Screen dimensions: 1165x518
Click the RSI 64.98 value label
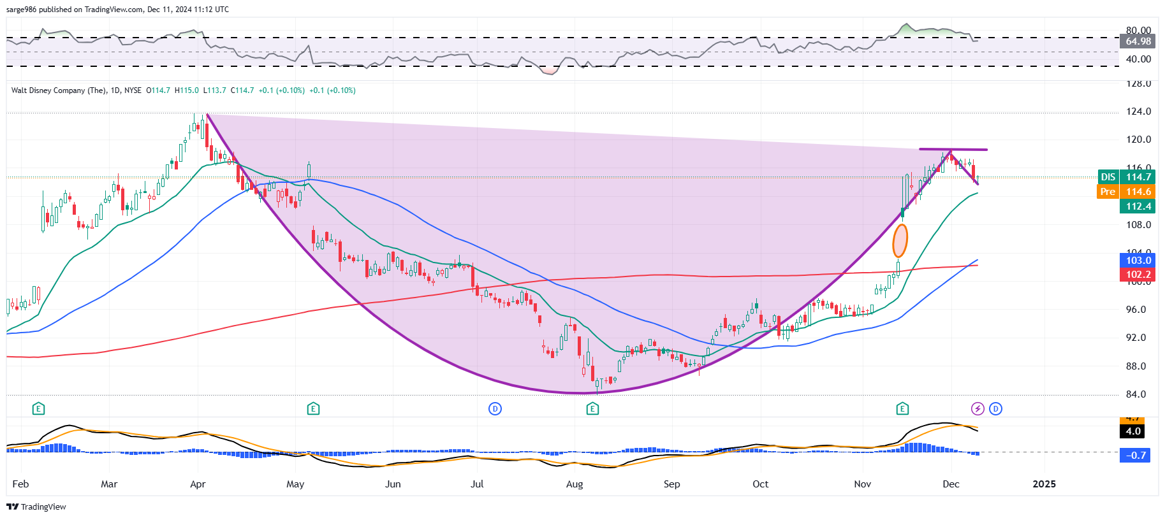tap(1138, 41)
